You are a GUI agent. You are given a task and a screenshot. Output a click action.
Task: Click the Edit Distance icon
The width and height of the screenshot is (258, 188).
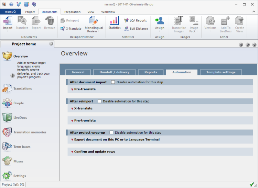point(126,29)
